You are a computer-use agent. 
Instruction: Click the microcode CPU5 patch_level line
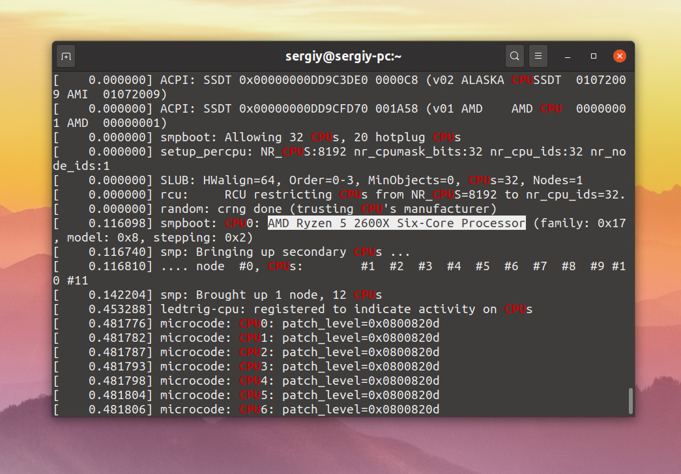(246, 395)
